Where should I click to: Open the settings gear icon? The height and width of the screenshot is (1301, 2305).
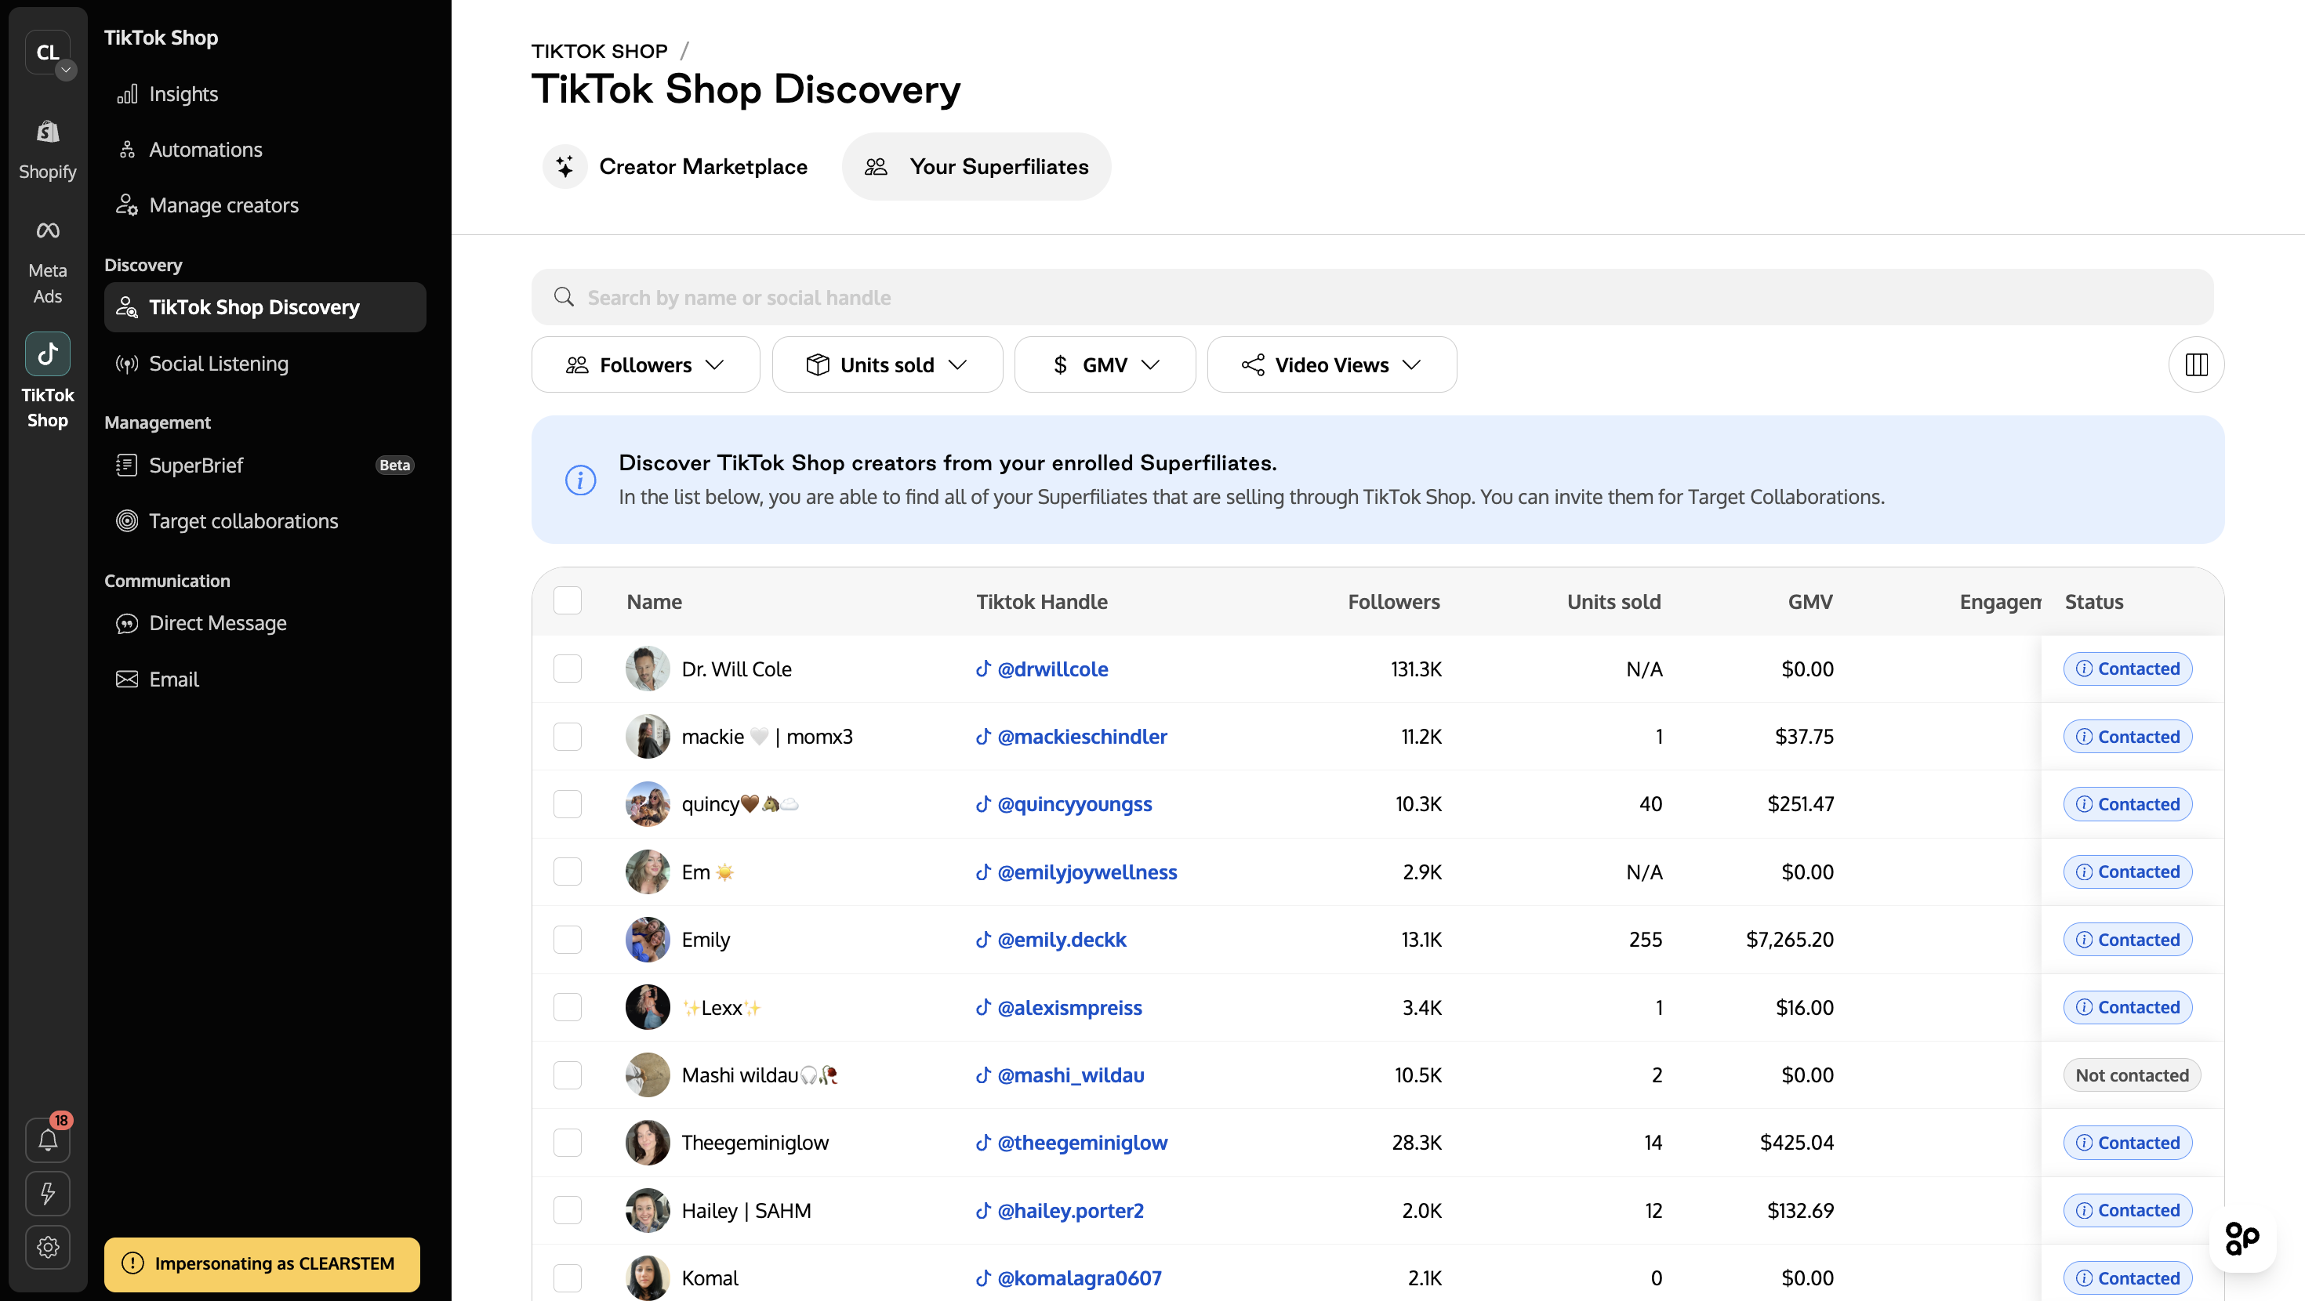pyautogui.click(x=47, y=1246)
